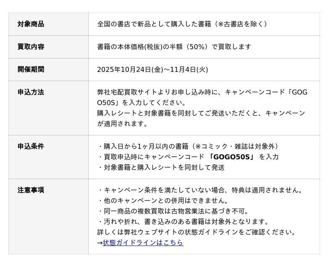This screenshot has height=267, width=336.
Task: Click the 対象書籍と購入レシートを同封して発送 line
Action: coord(161,167)
